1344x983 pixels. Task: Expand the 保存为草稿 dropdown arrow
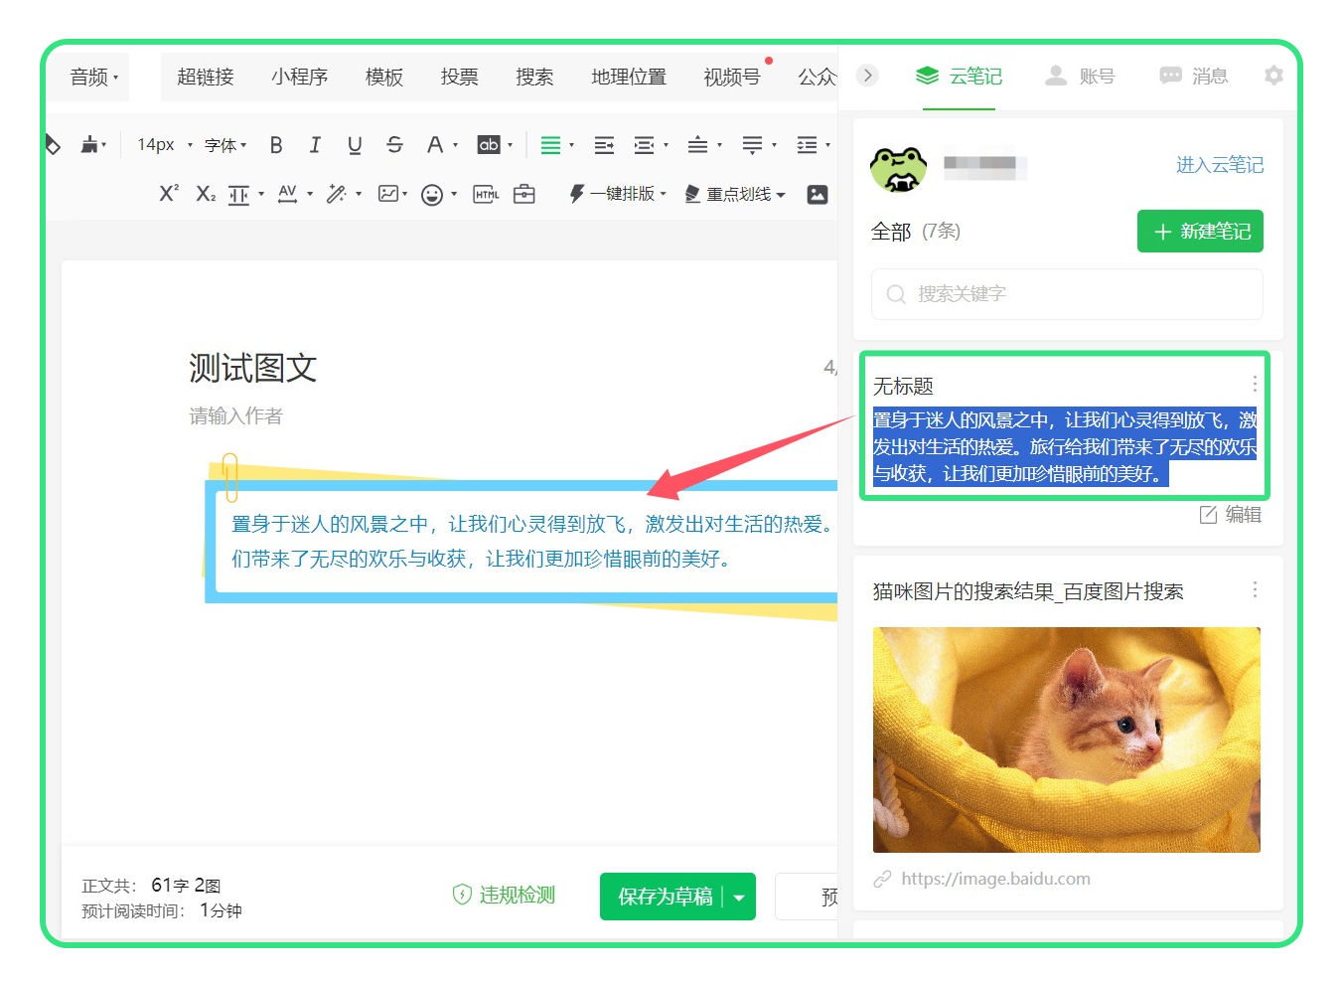[x=739, y=897]
